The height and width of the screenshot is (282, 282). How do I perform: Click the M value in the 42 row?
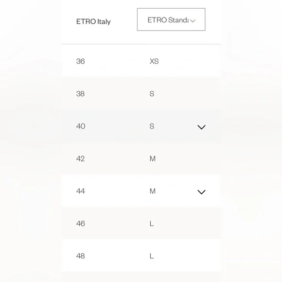point(153,159)
